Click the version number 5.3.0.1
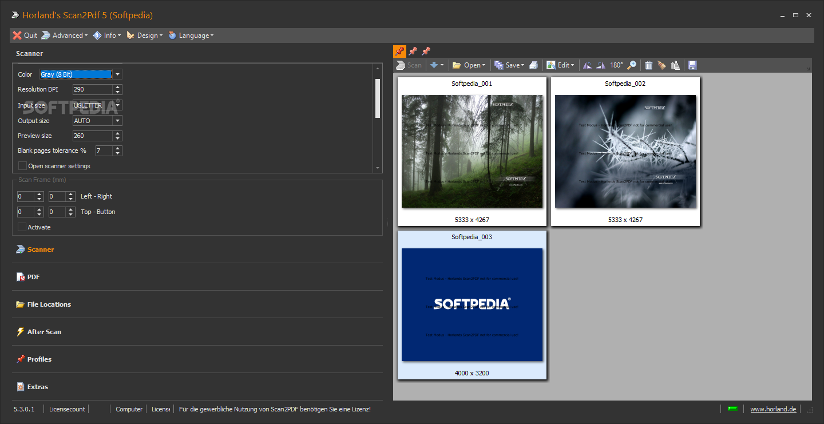This screenshot has height=424, width=824. click(24, 409)
